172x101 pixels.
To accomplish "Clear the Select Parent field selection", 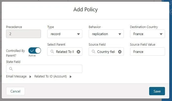I will pyautogui.click(x=78, y=52).
